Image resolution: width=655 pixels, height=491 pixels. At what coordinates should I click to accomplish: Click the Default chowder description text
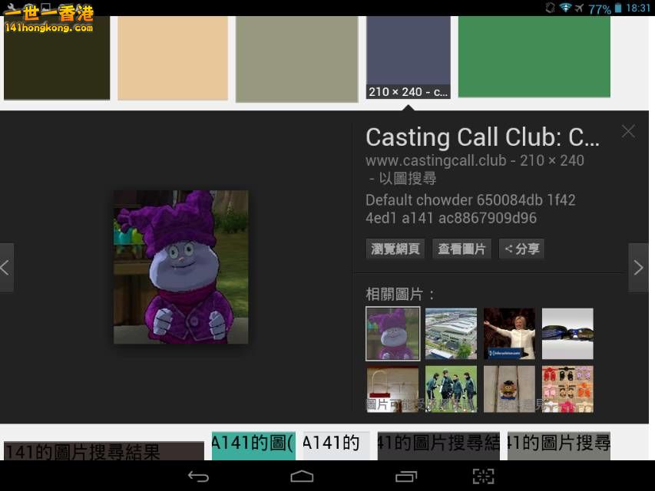pos(471,209)
